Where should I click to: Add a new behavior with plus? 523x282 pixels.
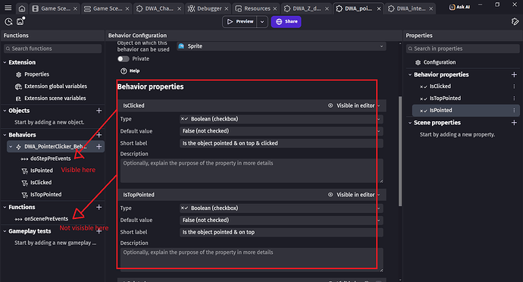click(99, 135)
